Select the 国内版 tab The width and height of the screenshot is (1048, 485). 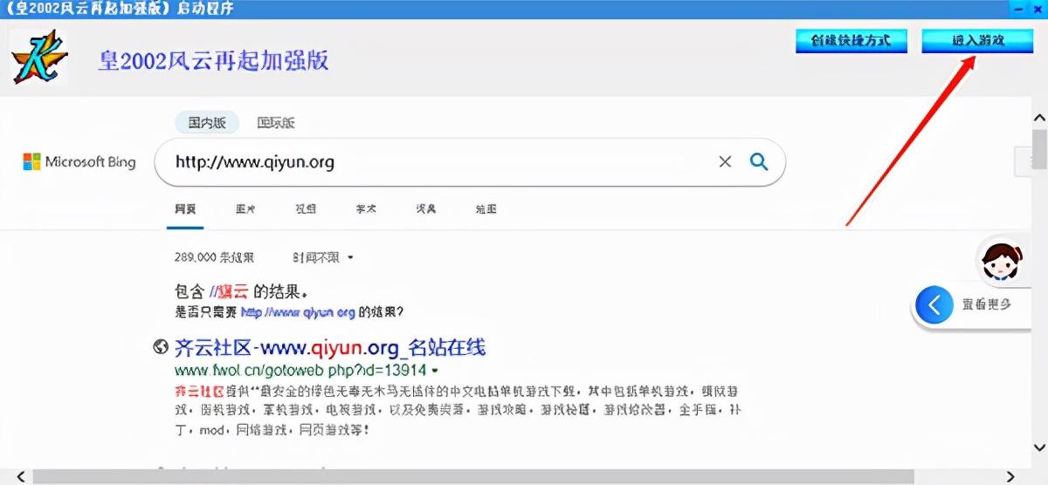coord(206,123)
